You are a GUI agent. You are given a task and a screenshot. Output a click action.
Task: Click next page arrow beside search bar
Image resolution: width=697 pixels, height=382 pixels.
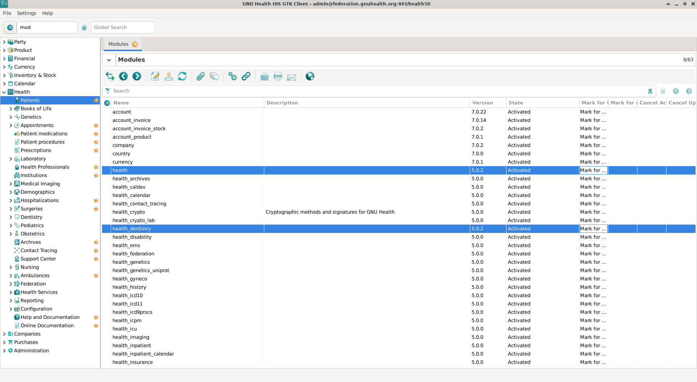point(689,91)
